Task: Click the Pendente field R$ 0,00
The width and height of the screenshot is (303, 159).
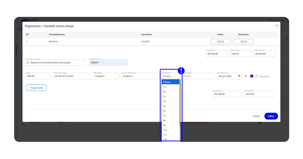Action: pyautogui.click(x=259, y=94)
